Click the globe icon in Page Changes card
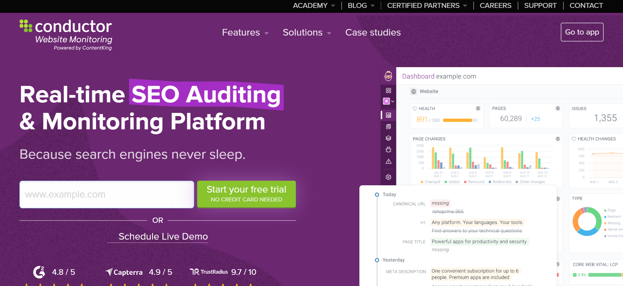This screenshot has height=286, width=623. pyautogui.click(x=558, y=139)
